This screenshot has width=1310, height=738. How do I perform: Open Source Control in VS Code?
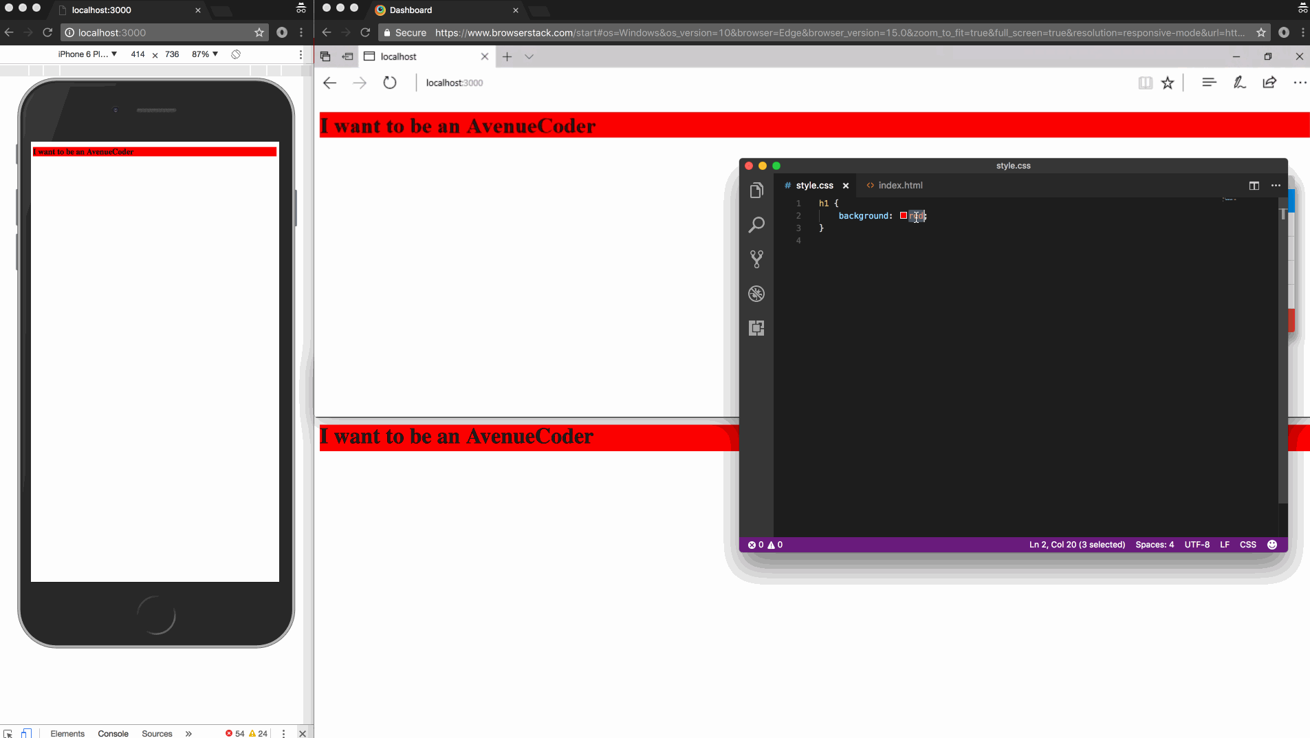756,259
